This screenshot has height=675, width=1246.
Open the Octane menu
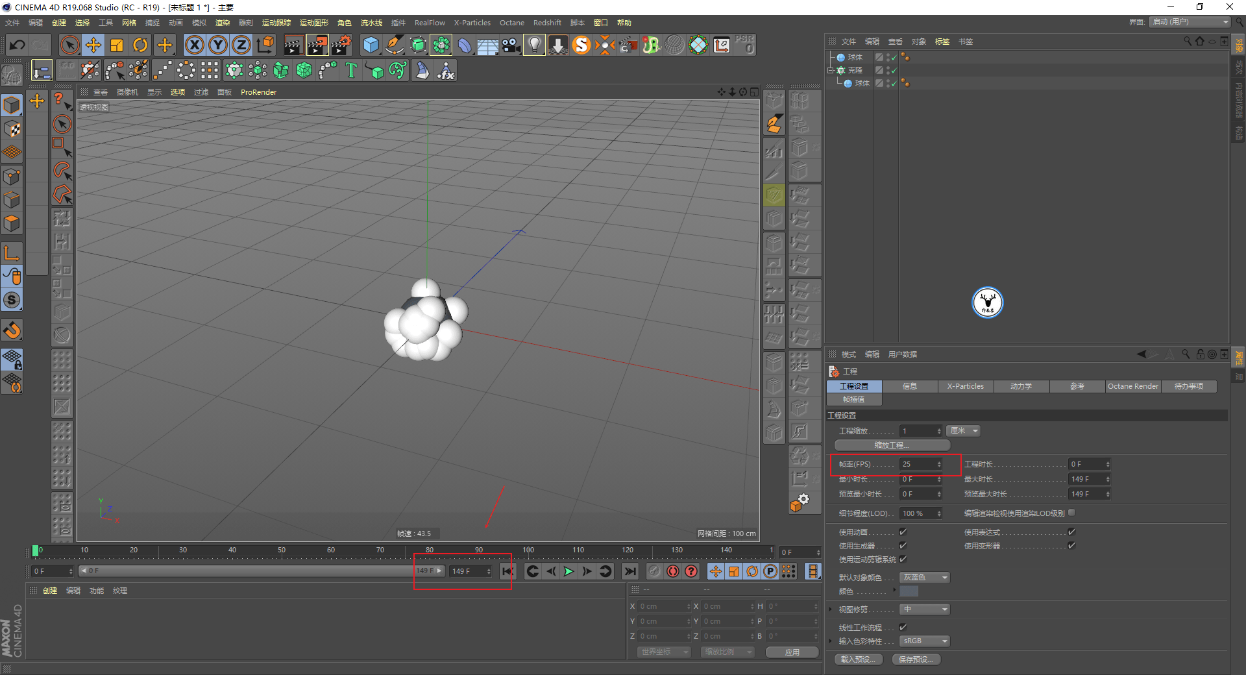click(x=511, y=23)
